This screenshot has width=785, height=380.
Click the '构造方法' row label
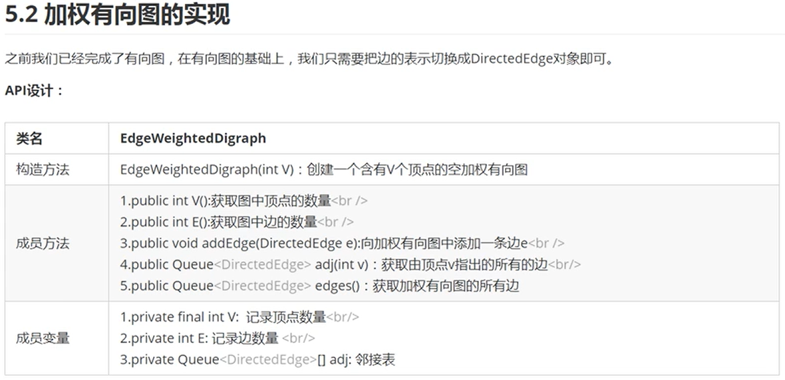(x=43, y=169)
